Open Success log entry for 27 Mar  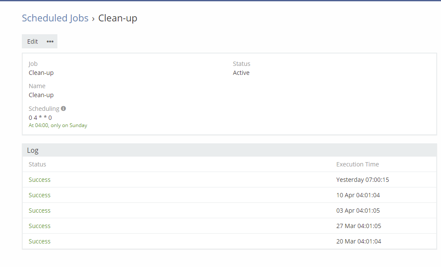39,226
